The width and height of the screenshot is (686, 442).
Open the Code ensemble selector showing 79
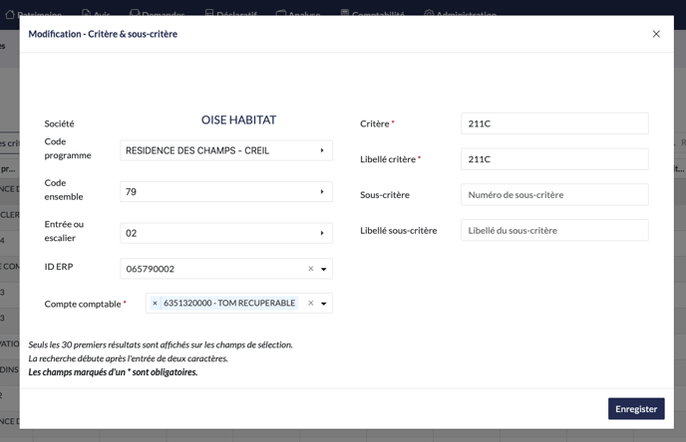pos(226,192)
